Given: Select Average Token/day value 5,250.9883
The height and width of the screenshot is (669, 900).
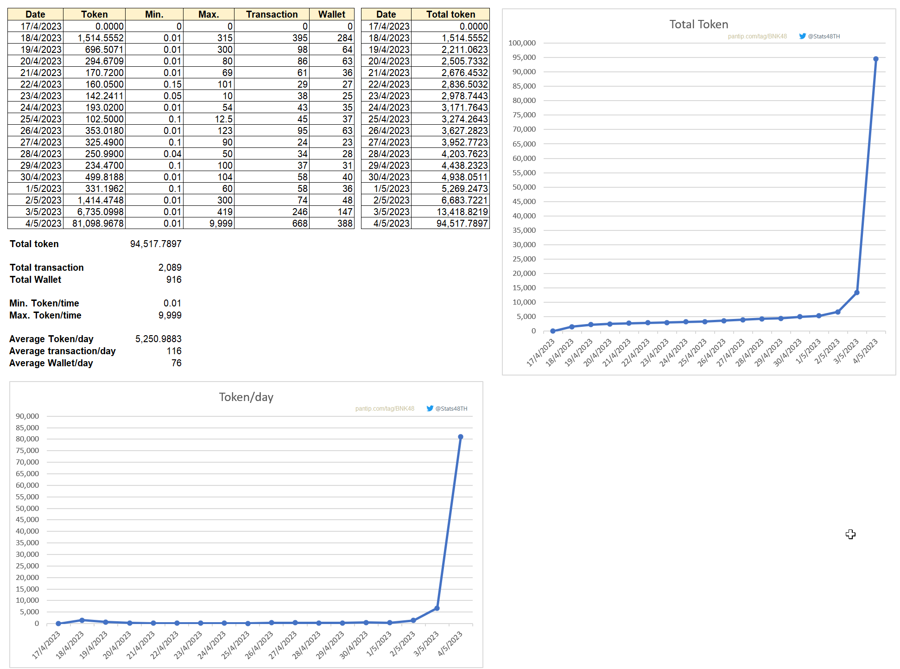Looking at the screenshot, I should pos(158,339).
